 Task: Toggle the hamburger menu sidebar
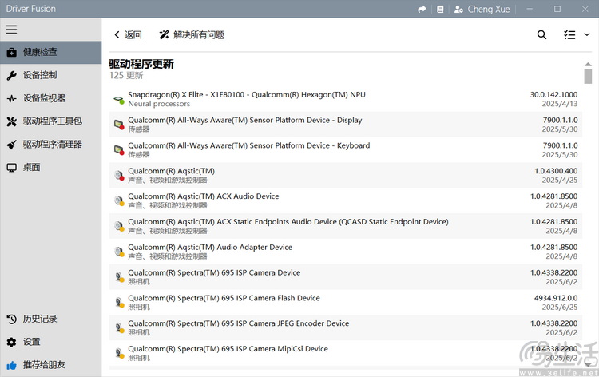pyautogui.click(x=11, y=30)
